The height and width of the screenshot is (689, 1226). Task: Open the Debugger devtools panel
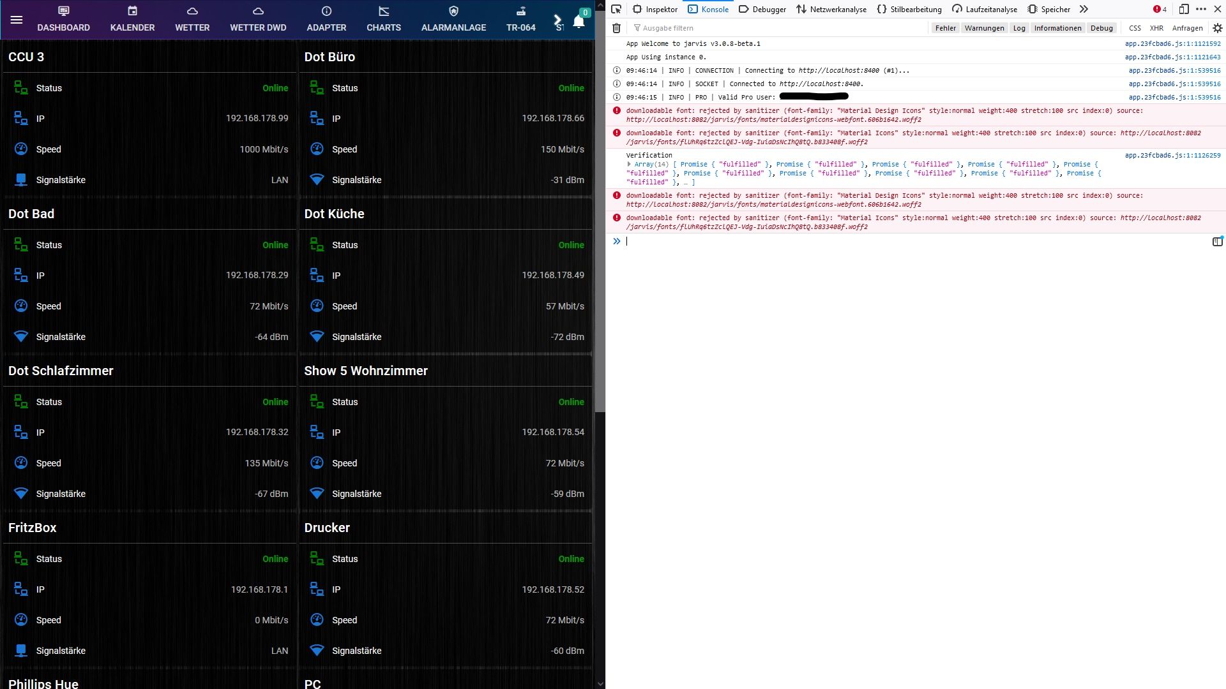(x=762, y=9)
